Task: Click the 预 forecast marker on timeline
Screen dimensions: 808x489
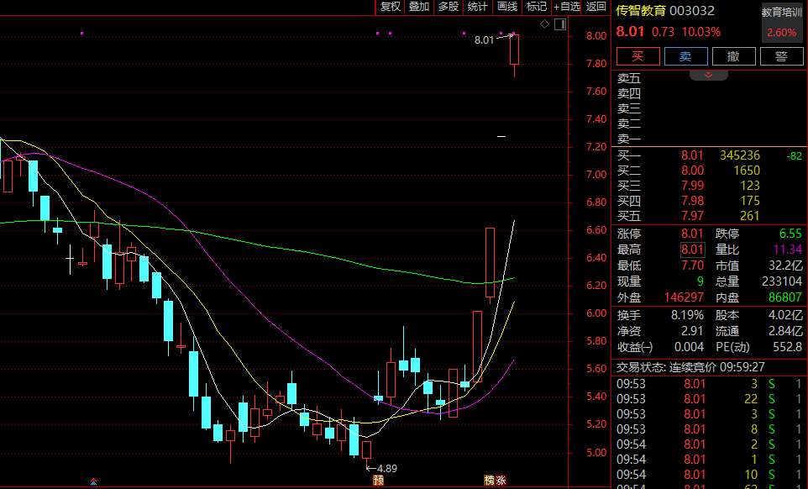Action: 378,481
